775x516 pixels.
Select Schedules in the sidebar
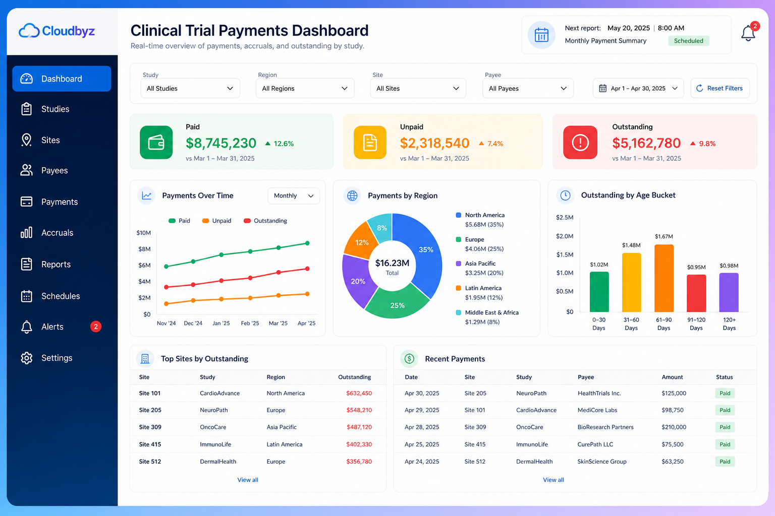62,296
